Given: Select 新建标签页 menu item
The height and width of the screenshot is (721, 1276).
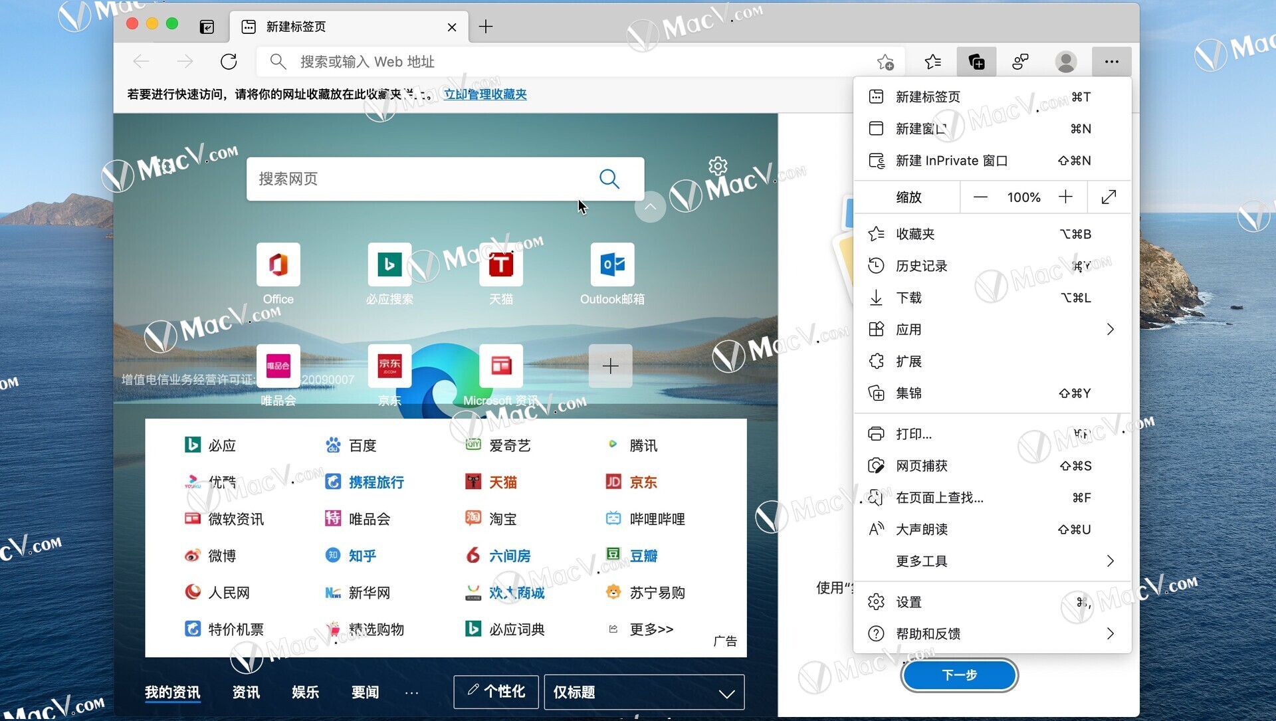Looking at the screenshot, I should coord(992,97).
